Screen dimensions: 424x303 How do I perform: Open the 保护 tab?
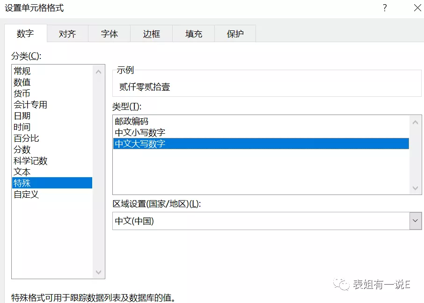235,34
